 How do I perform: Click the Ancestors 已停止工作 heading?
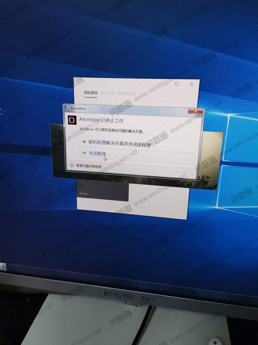[101, 120]
